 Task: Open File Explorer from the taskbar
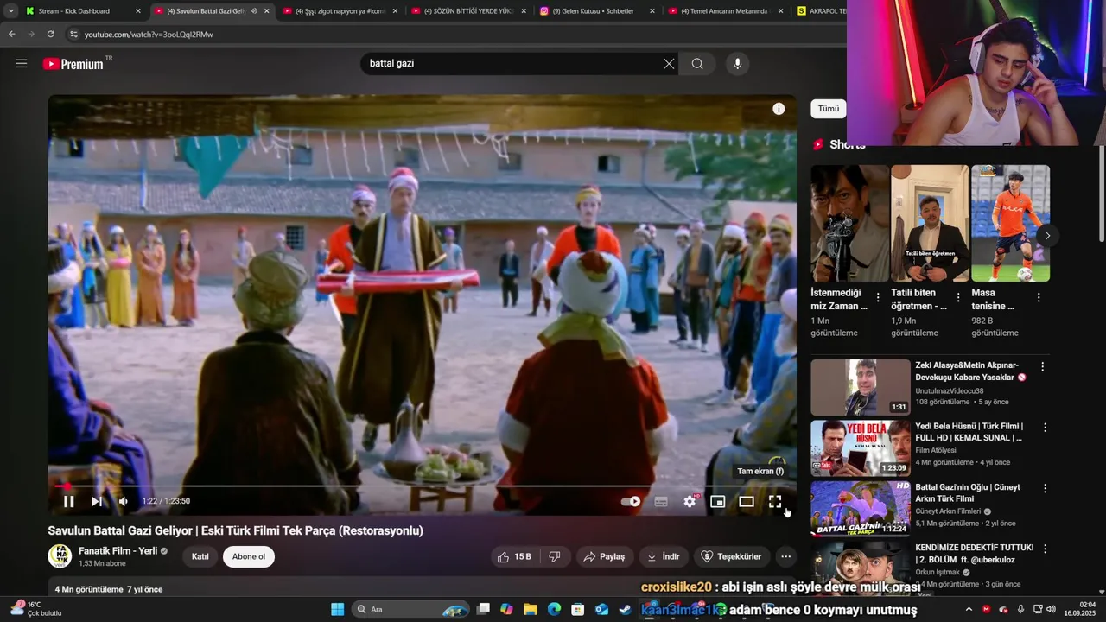click(531, 609)
